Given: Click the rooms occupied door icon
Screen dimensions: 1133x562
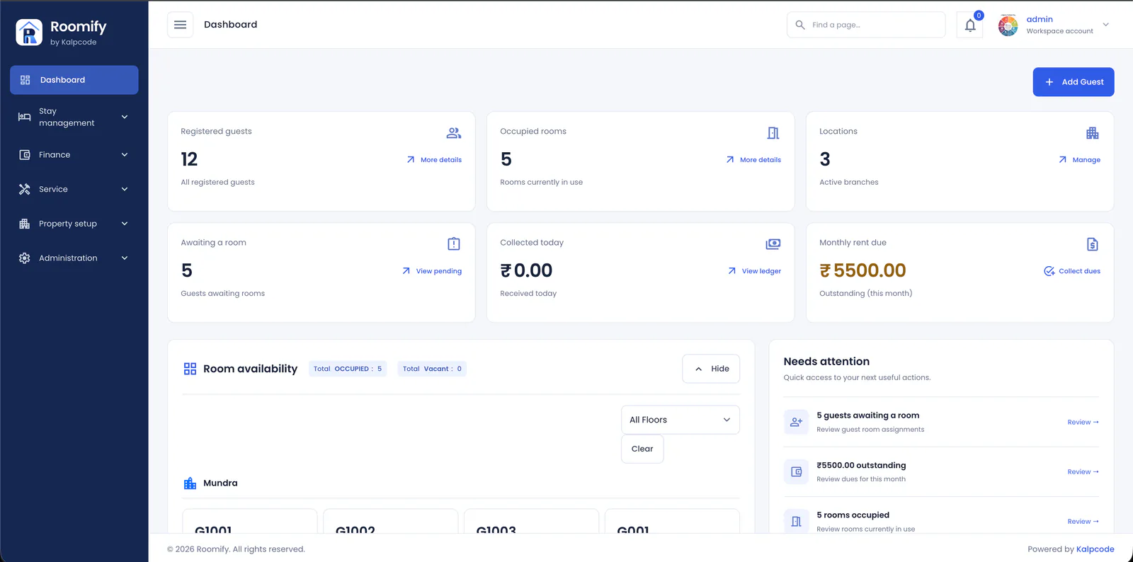Looking at the screenshot, I should tap(797, 521).
